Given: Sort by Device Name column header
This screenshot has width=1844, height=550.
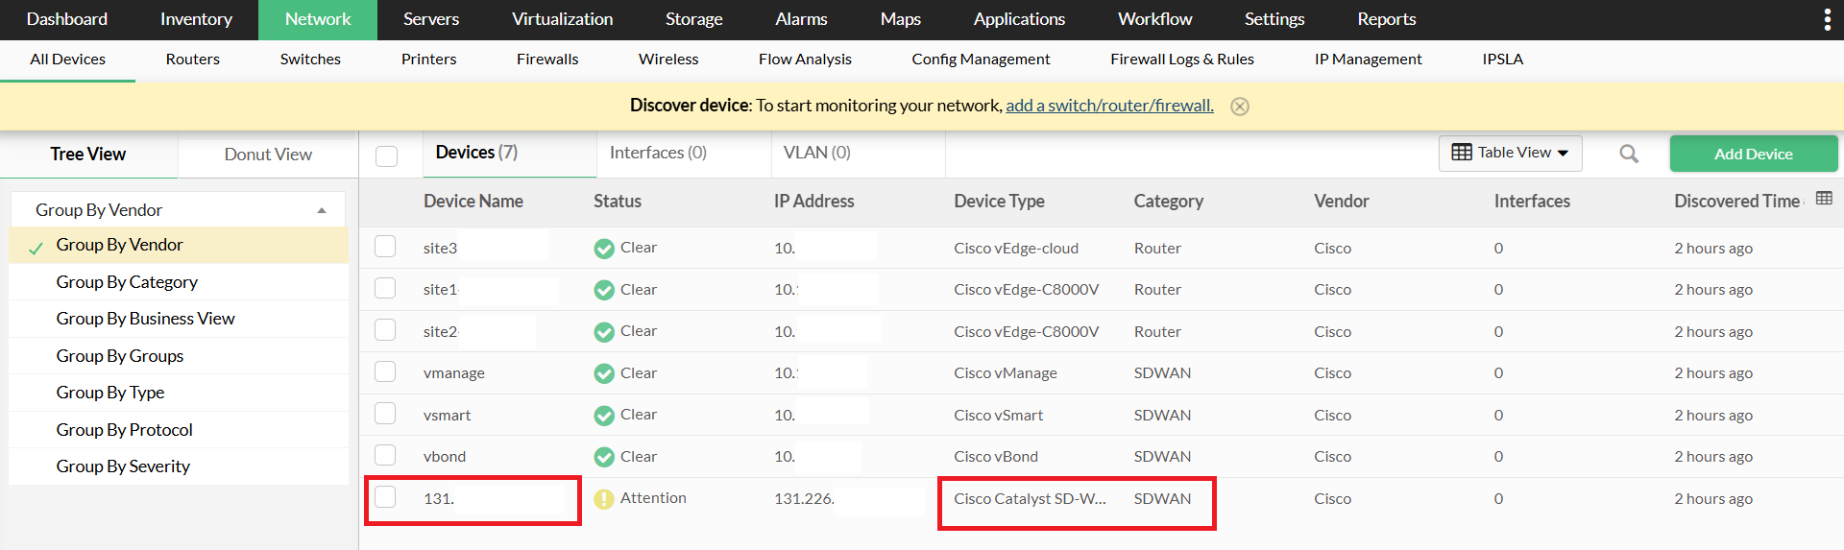Looking at the screenshot, I should point(473,202).
